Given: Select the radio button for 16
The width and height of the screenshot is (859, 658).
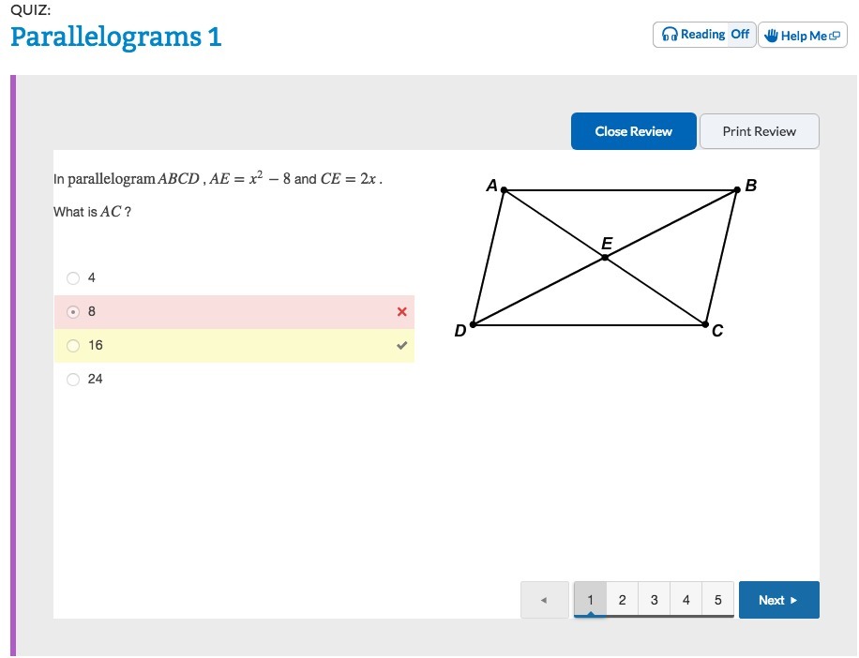Looking at the screenshot, I should [73, 346].
